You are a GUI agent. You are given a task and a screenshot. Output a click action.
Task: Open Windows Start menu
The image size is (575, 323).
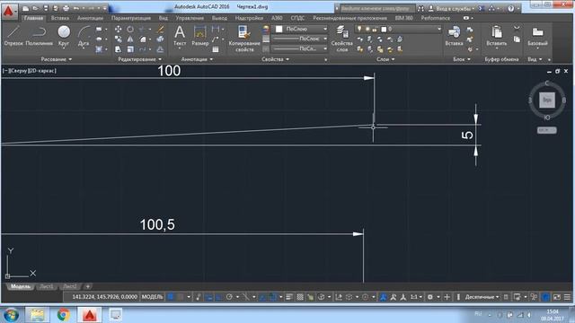[11, 315]
